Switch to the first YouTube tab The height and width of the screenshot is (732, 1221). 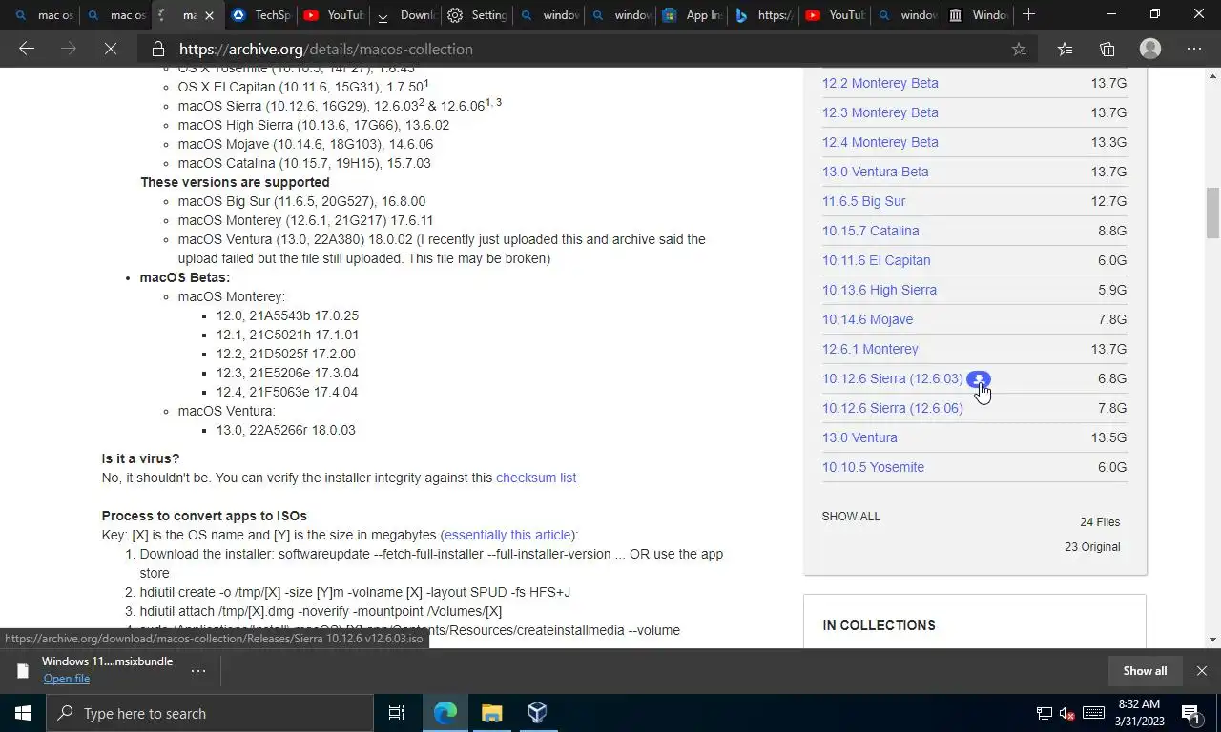(x=334, y=14)
